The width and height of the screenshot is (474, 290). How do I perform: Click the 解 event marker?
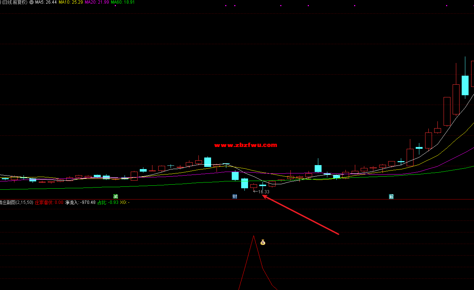pyautogui.click(x=391, y=197)
